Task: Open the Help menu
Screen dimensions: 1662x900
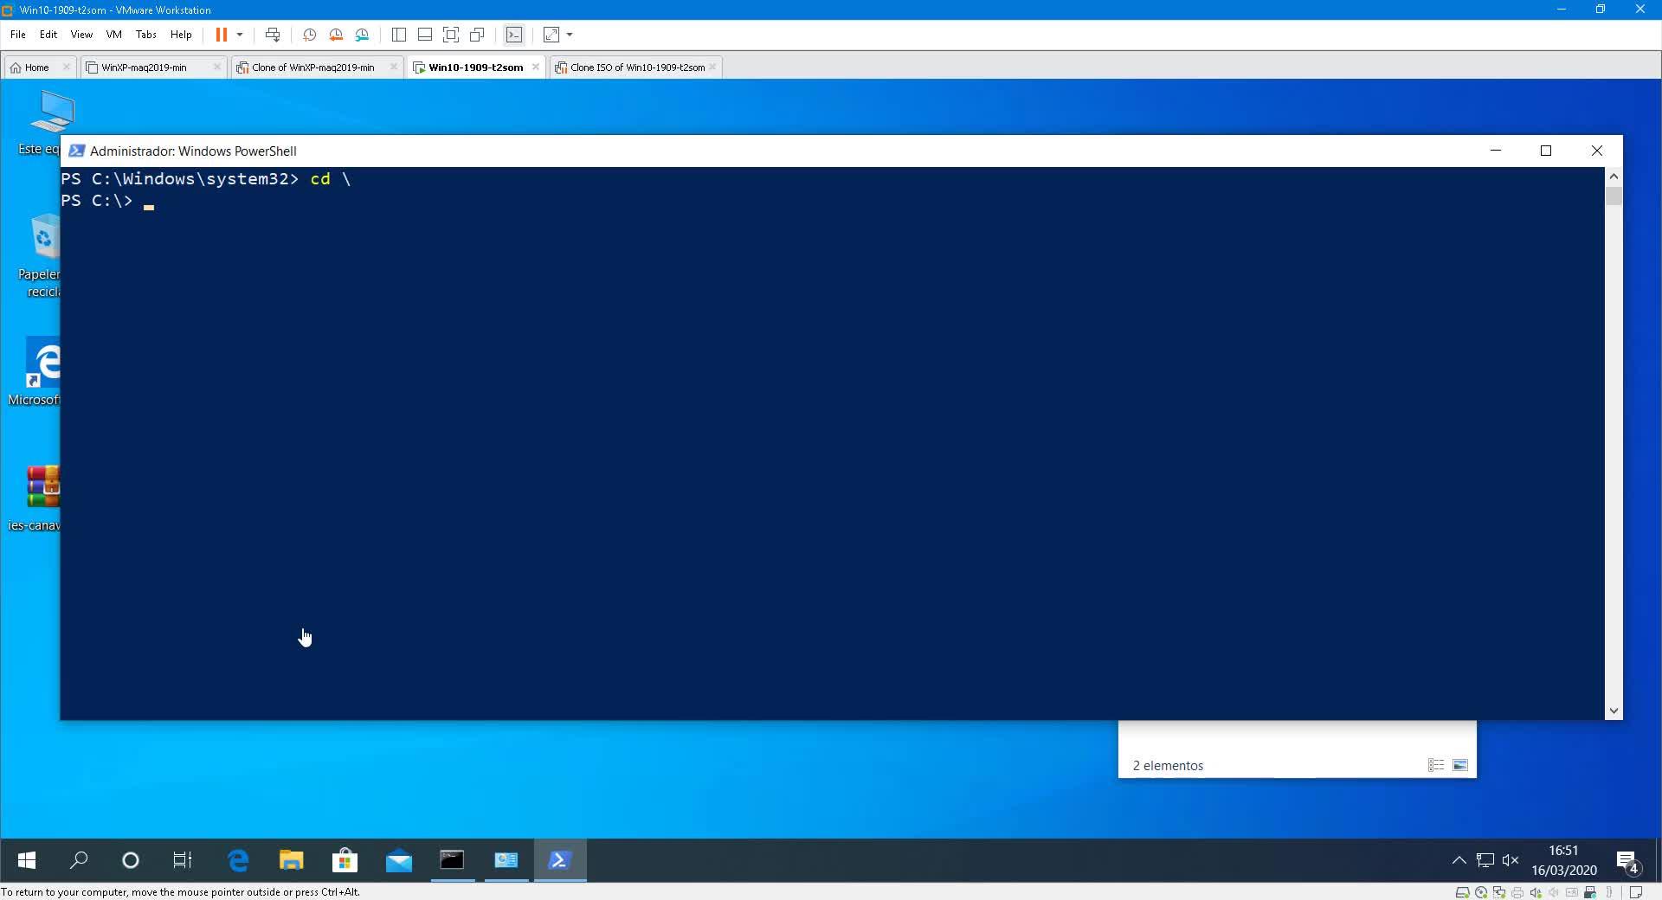Action: [181, 35]
